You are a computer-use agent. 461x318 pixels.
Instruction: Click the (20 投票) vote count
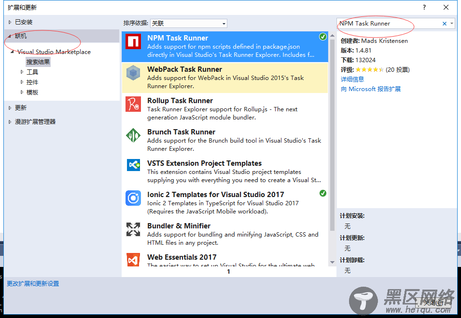coord(397,69)
